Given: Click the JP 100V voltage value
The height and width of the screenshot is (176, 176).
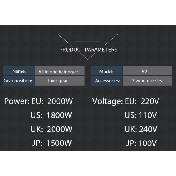Looking at the screenshot, I should (141, 143).
